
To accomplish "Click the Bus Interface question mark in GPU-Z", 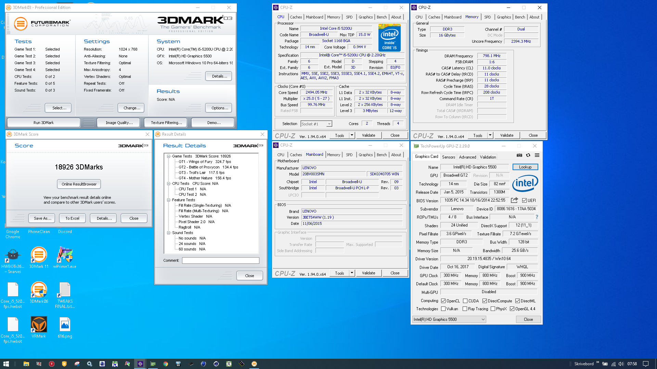I will pyautogui.click(x=537, y=217).
